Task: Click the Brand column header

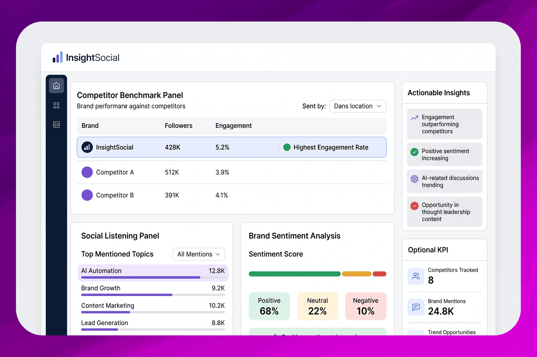Action: pyautogui.click(x=90, y=125)
